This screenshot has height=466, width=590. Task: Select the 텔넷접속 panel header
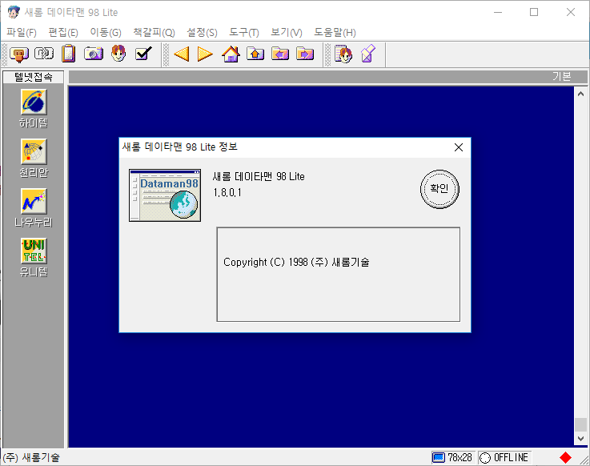[x=34, y=77]
